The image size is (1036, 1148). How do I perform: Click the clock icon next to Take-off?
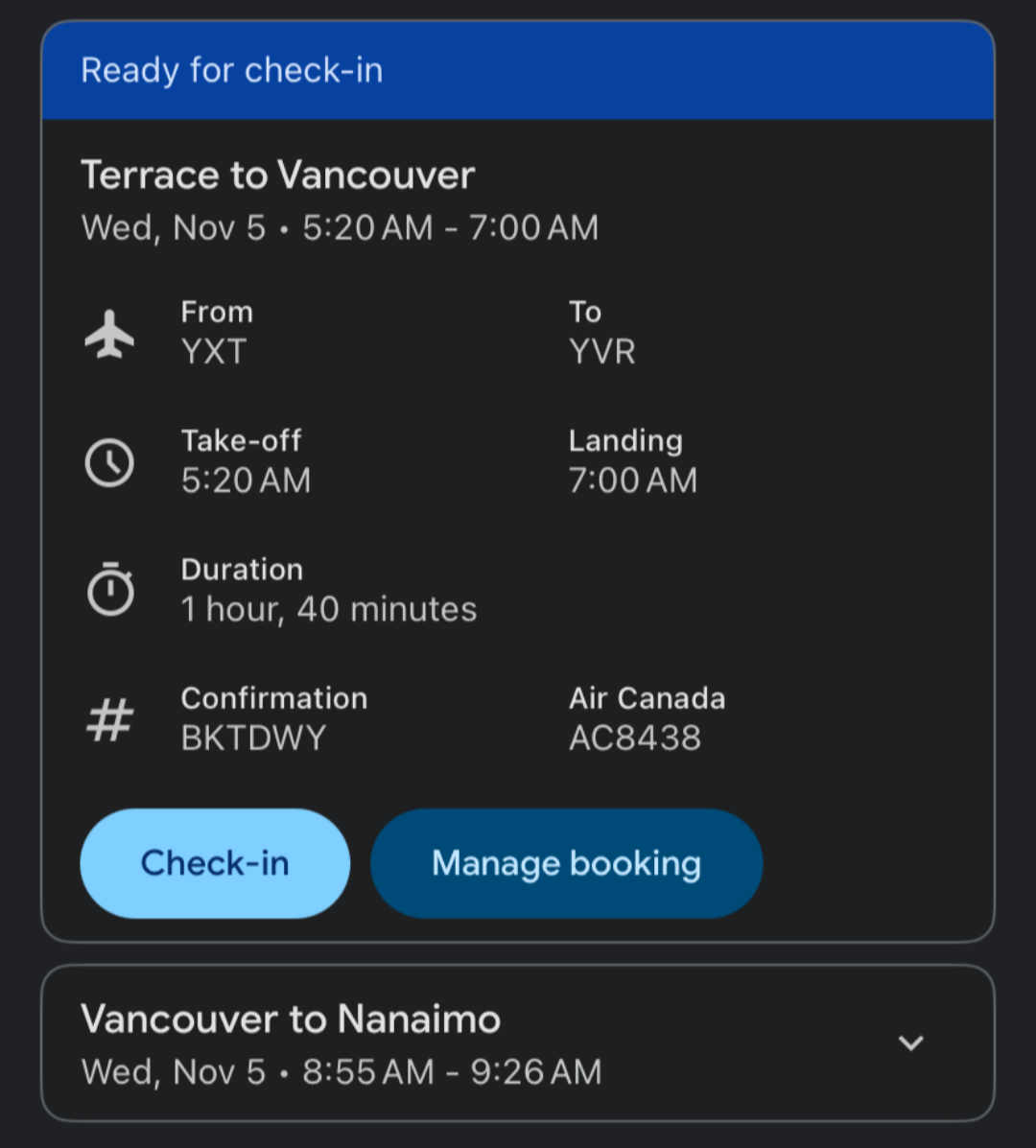[x=109, y=462]
